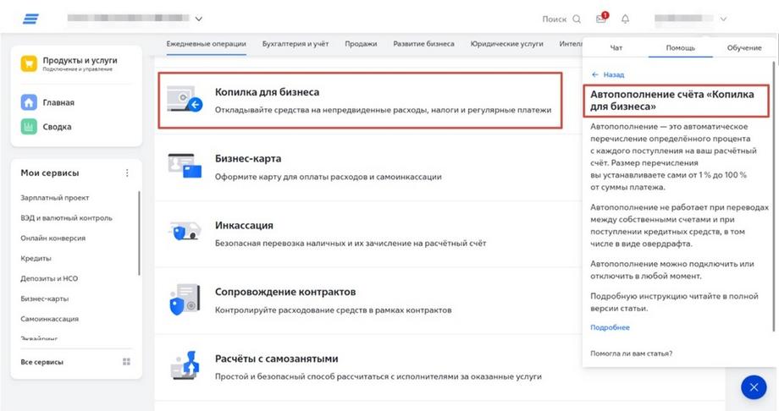Click the grid icon beside Все сервисы
The image size is (779, 411).
pyautogui.click(x=127, y=362)
